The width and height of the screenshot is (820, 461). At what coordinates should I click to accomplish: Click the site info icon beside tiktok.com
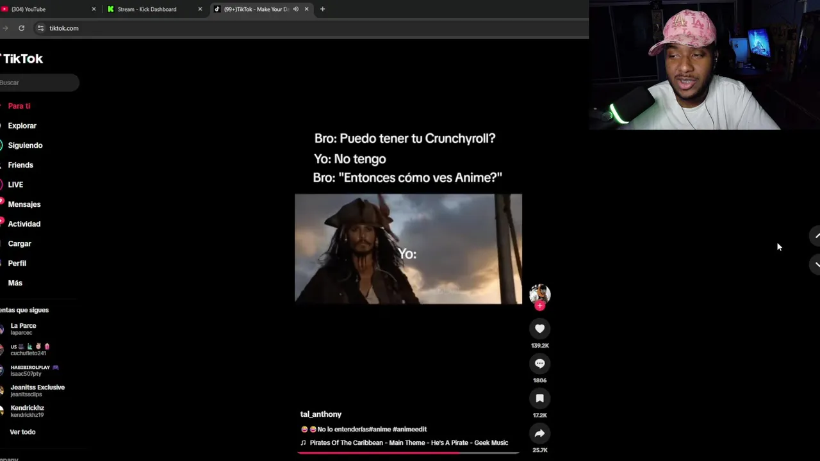[40, 28]
